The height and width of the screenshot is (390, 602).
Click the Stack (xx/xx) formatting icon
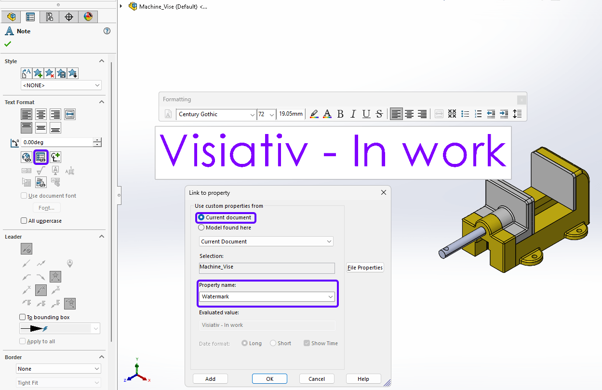452,114
